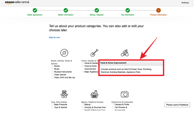Click the tooltip description starting 'Includes products such as'
Viewport: 194px width, 121px height.
click(x=126, y=71)
